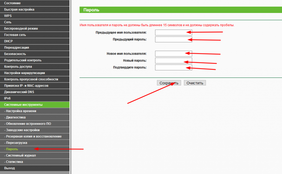Clear the form with Очистить
The height and width of the screenshot is (174, 282).
(x=195, y=83)
